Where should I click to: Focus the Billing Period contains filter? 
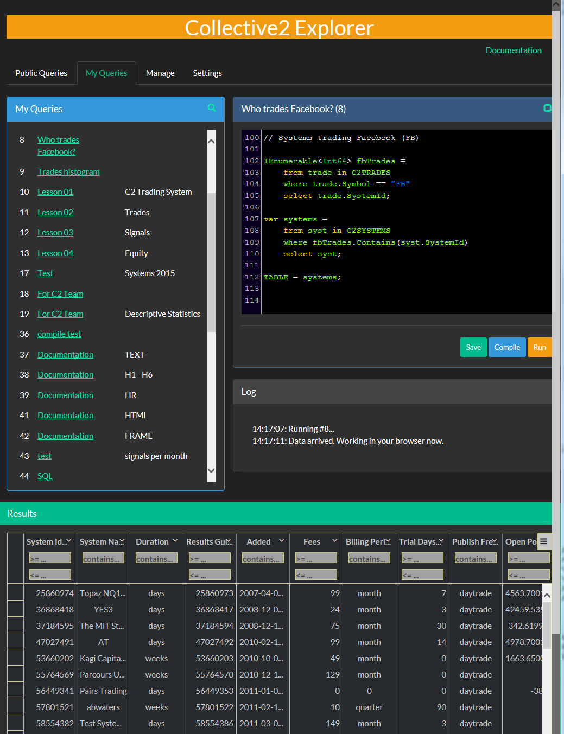(369, 558)
